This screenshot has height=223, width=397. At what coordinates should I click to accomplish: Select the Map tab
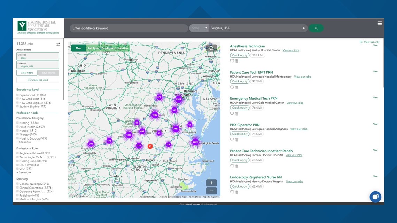point(78,48)
